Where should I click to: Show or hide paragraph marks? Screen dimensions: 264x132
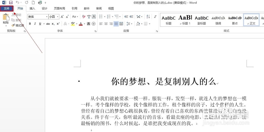click(x=155, y=17)
